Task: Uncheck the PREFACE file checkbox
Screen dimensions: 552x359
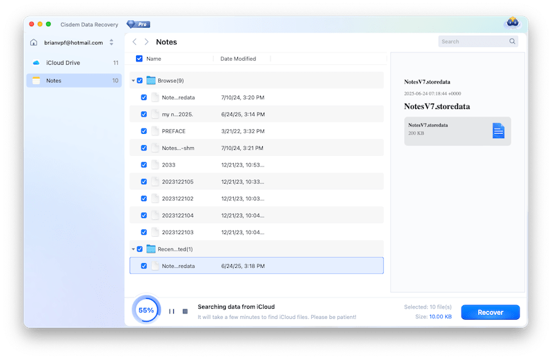Action: (x=144, y=131)
